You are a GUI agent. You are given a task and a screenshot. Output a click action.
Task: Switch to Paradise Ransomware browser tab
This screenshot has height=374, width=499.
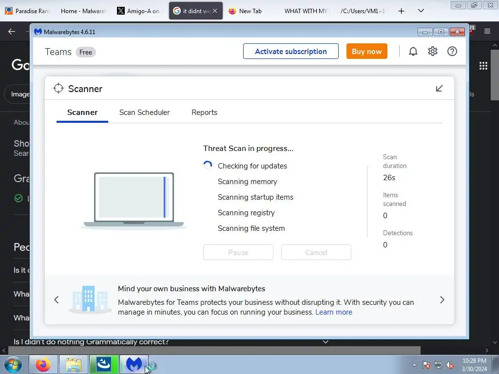pos(28,11)
